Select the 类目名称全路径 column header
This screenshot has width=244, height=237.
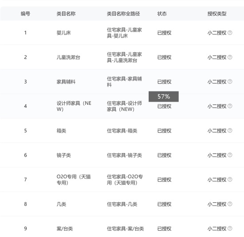click(123, 14)
